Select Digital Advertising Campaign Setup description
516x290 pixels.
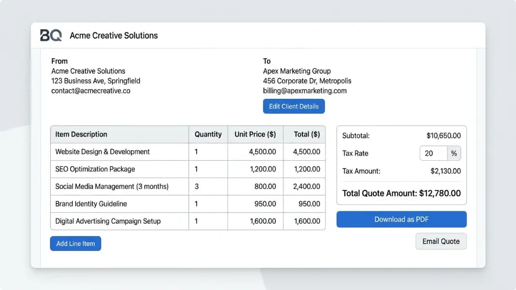pos(108,221)
